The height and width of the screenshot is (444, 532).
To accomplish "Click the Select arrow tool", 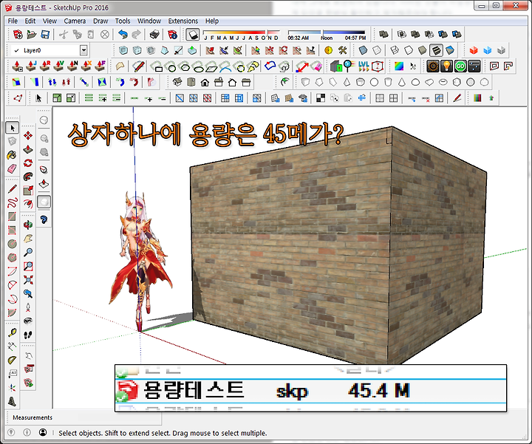I will click(12, 128).
